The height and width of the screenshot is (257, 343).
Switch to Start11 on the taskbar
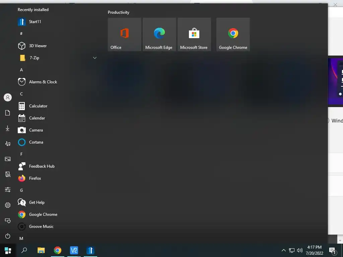(x=90, y=250)
